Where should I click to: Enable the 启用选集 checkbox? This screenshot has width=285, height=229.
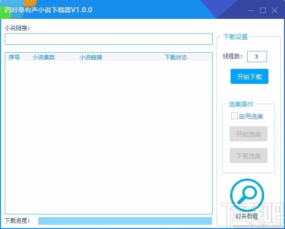pos(234,116)
